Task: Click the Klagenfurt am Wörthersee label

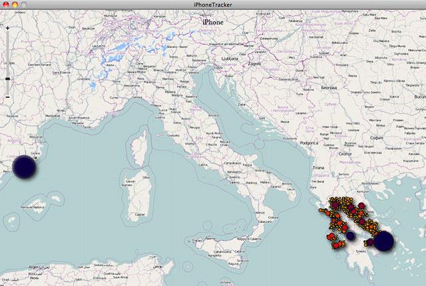Action: pos(226,44)
